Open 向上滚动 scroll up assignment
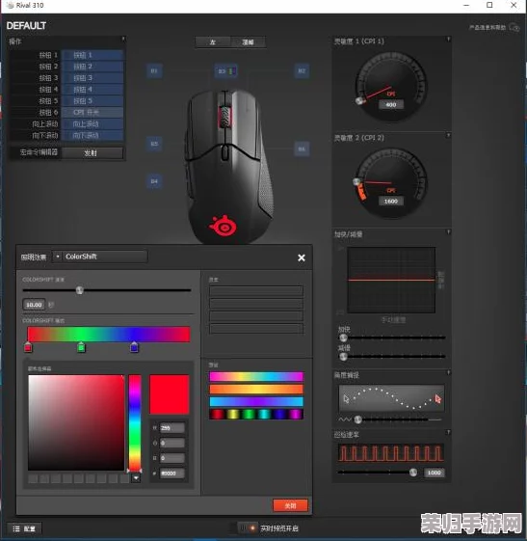This screenshot has width=527, height=541. (x=92, y=123)
